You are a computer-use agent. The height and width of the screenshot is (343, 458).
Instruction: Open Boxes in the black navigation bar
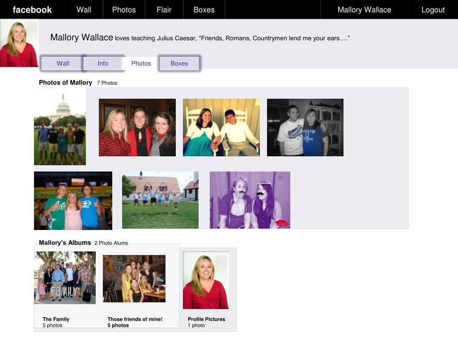(x=204, y=10)
